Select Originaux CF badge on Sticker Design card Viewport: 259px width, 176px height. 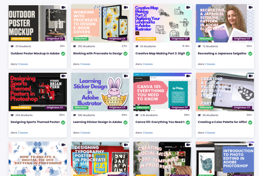117,107
